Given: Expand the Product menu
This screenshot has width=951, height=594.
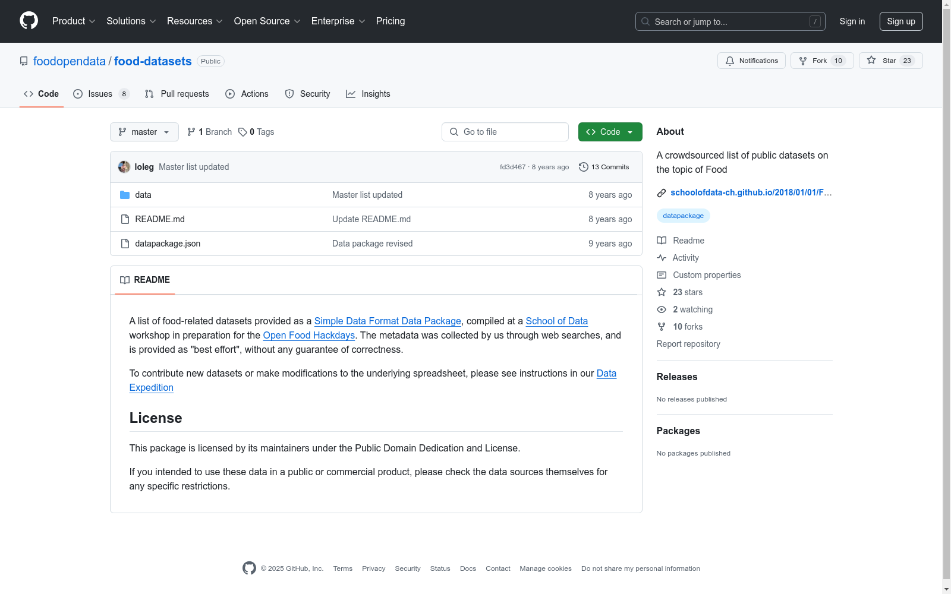Looking at the screenshot, I should (x=74, y=21).
